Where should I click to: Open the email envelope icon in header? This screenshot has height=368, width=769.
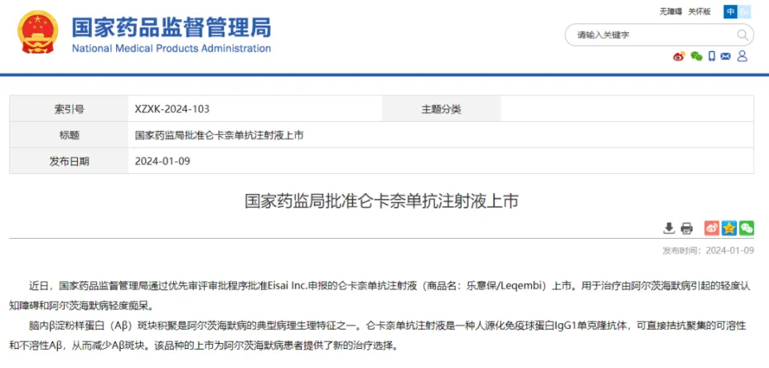tap(726, 56)
